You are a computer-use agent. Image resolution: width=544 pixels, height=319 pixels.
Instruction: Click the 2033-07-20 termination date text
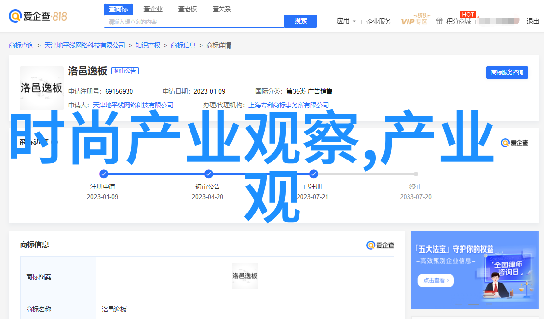[x=416, y=197]
